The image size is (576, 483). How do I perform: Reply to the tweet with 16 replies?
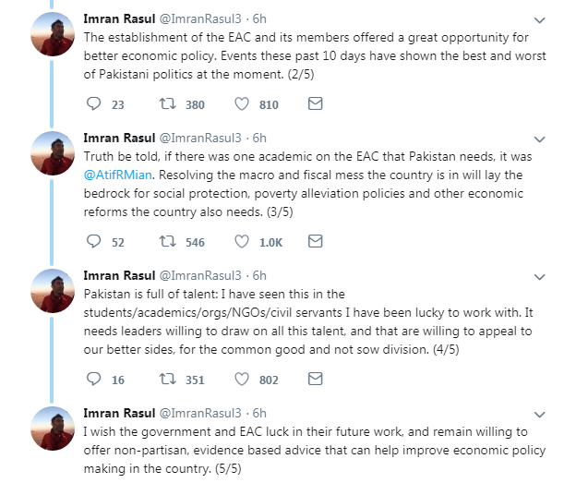tap(91, 379)
